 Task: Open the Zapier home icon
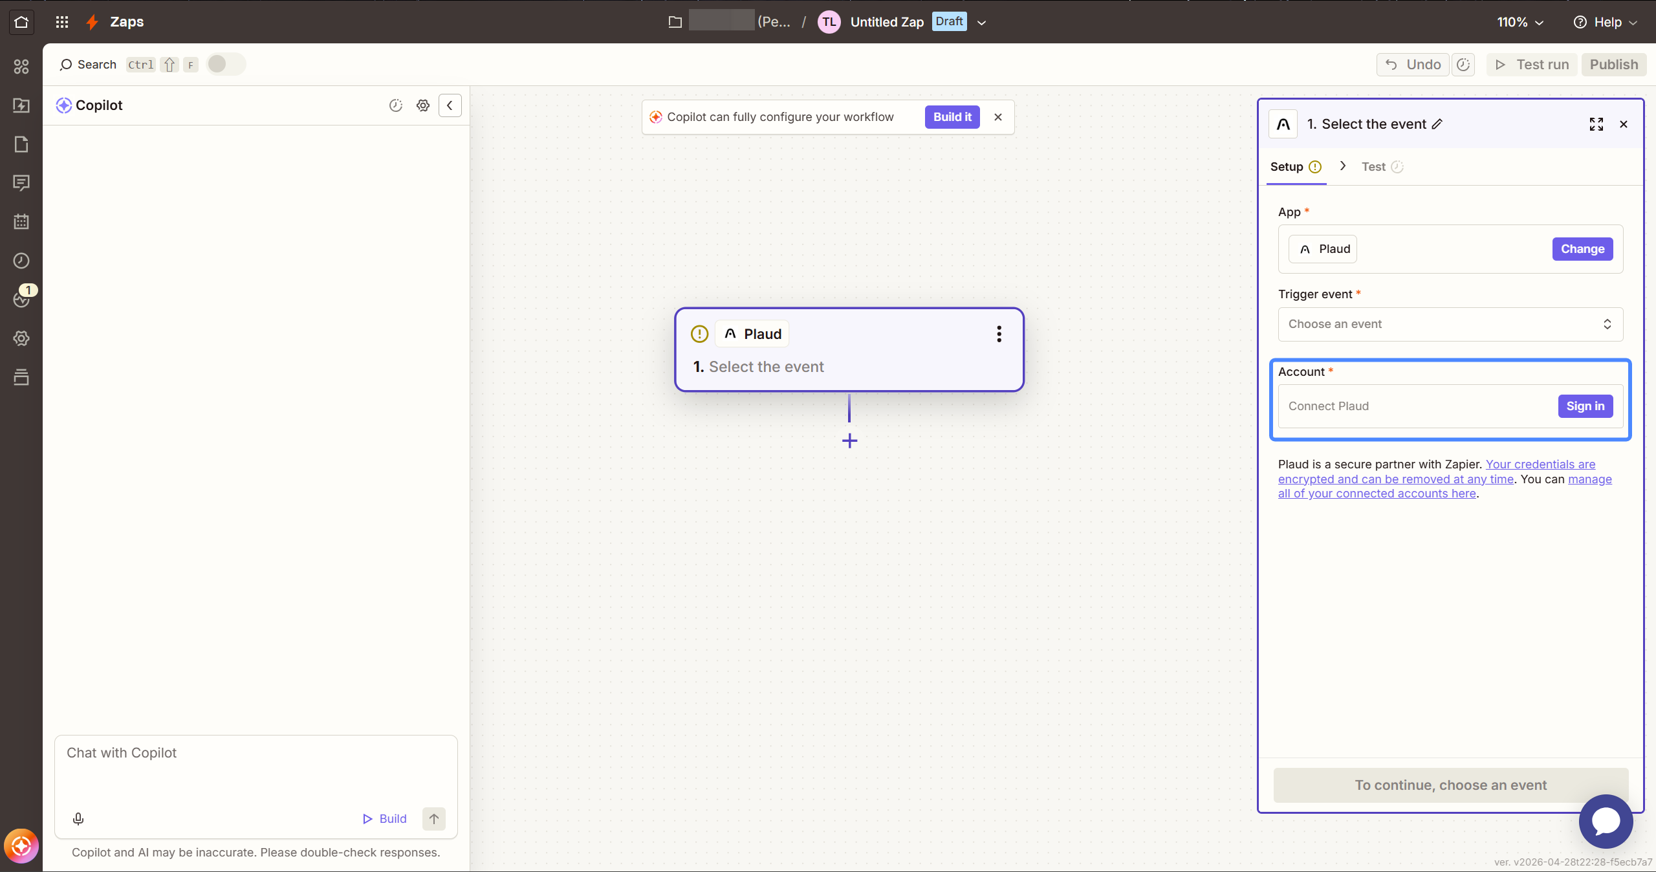coord(21,22)
